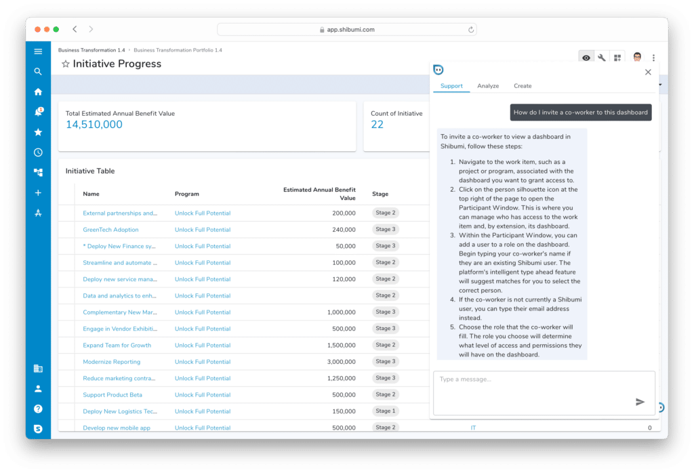Viewport: 694px width, 473px height.
Task: Open help question mark icon
Action: (38, 409)
